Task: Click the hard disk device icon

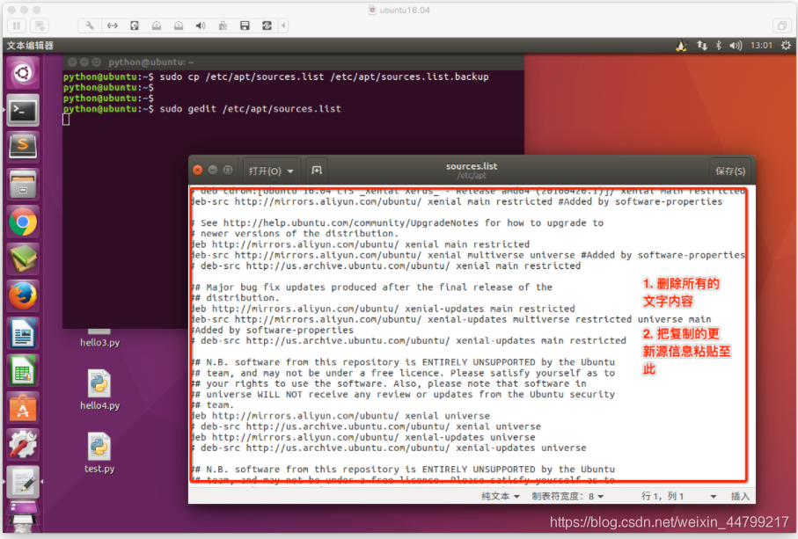Action: pyautogui.click(x=135, y=25)
